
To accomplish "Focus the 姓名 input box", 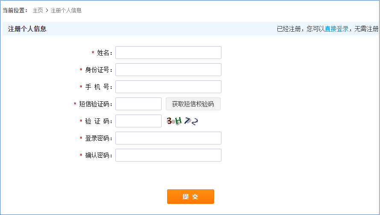I will pos(168,53).
